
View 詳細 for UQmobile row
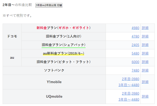(x=145, y=97)
